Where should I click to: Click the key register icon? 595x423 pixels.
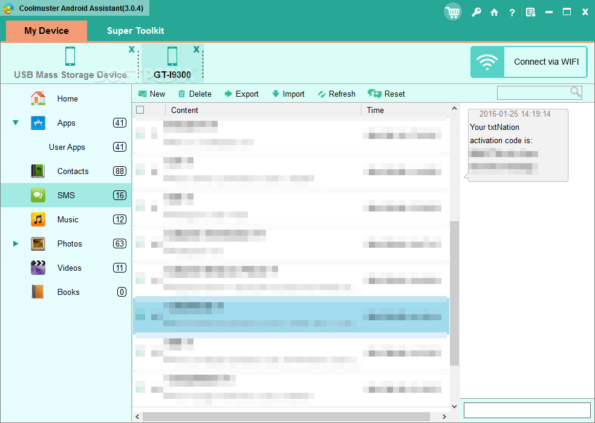pyautogui.click(x=476, y=12)
